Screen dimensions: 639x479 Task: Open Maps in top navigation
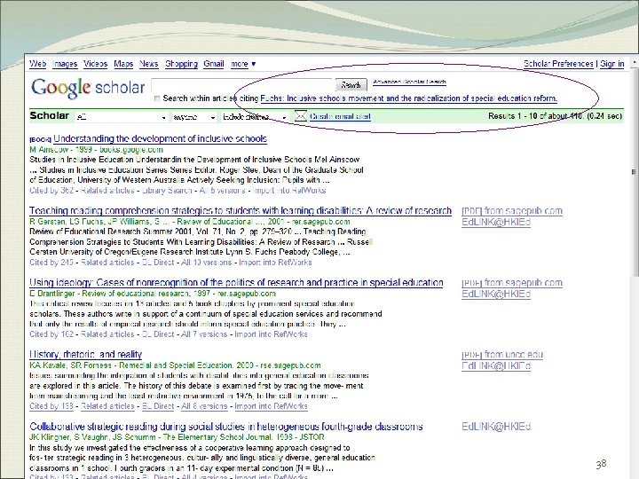click(x=123, y=64)
